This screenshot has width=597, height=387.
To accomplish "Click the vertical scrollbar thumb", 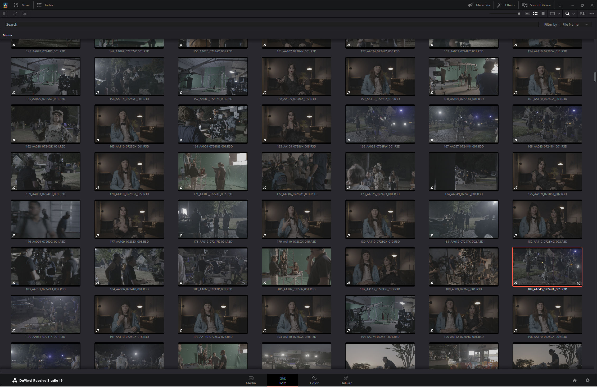I will click(595, 77).
